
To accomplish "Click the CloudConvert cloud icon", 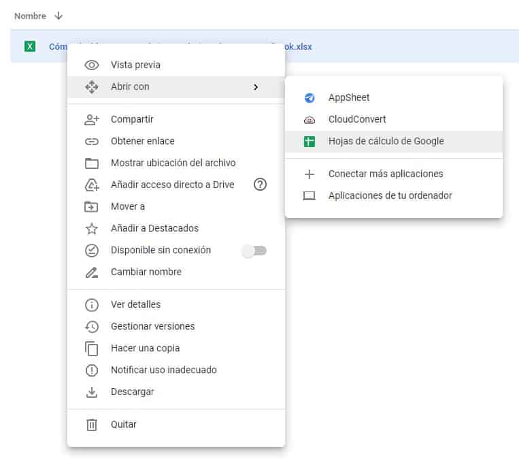I will click(x=309, y=120).
